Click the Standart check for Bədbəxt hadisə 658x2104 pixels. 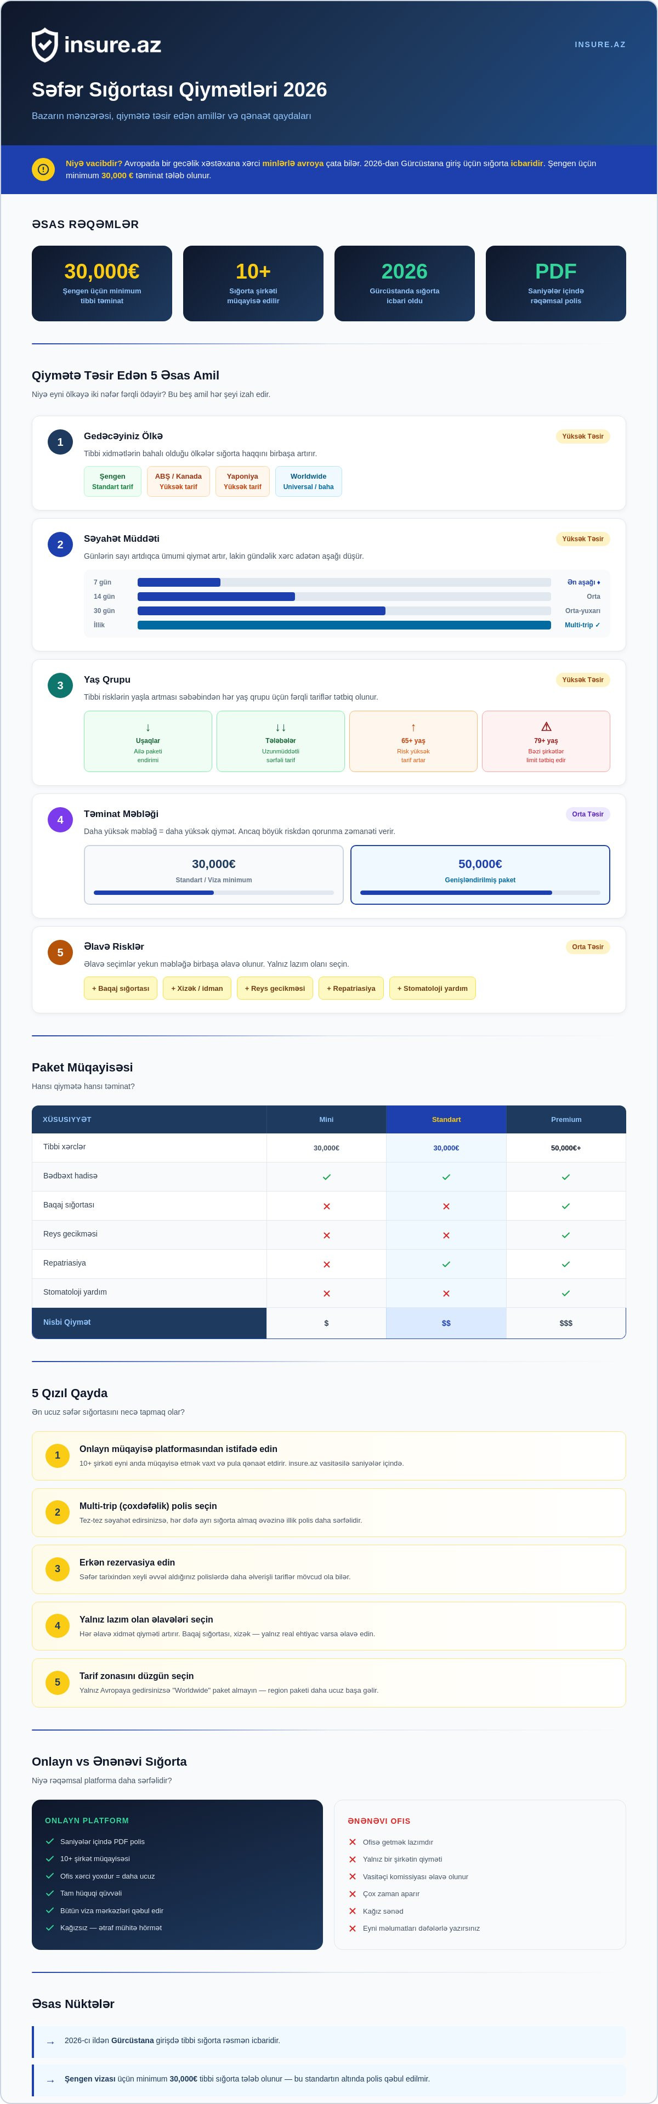point(446,1177)
